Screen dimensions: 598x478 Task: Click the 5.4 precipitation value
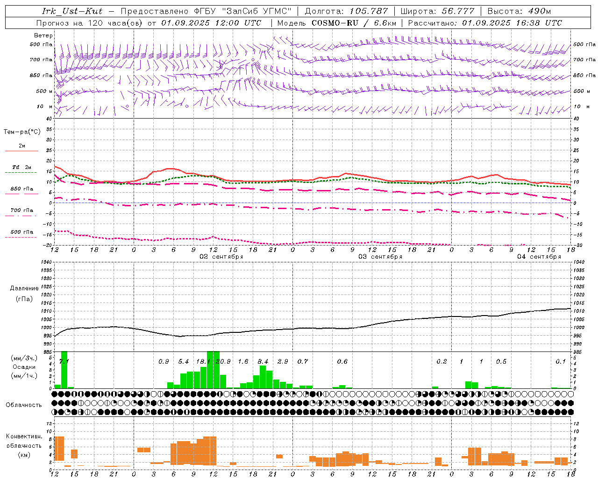[x=184, y=362]
